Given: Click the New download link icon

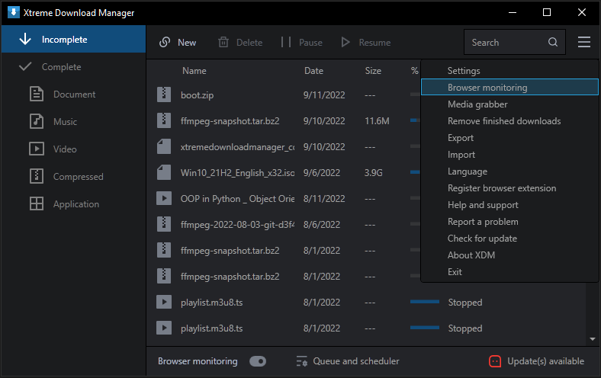Looking at the screenshot, I should point(165,42).
